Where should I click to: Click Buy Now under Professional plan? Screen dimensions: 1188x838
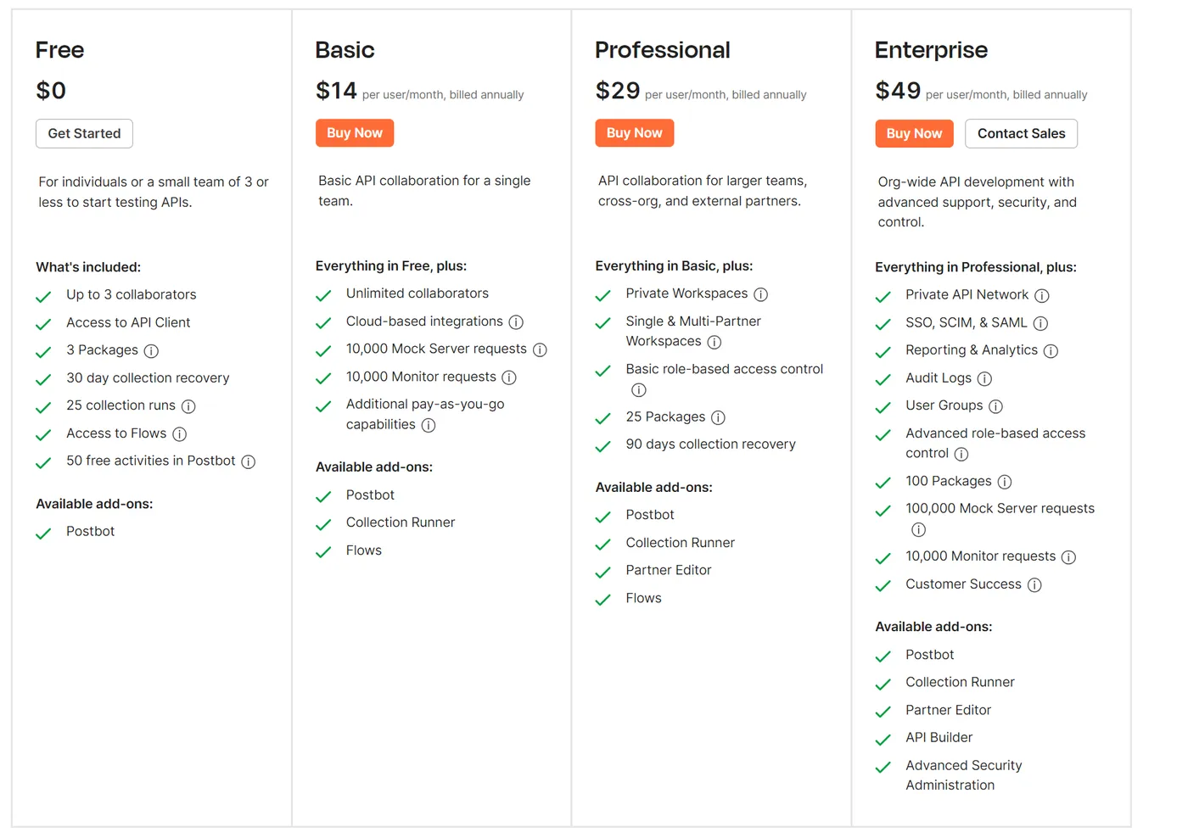(x=635, y=133)
